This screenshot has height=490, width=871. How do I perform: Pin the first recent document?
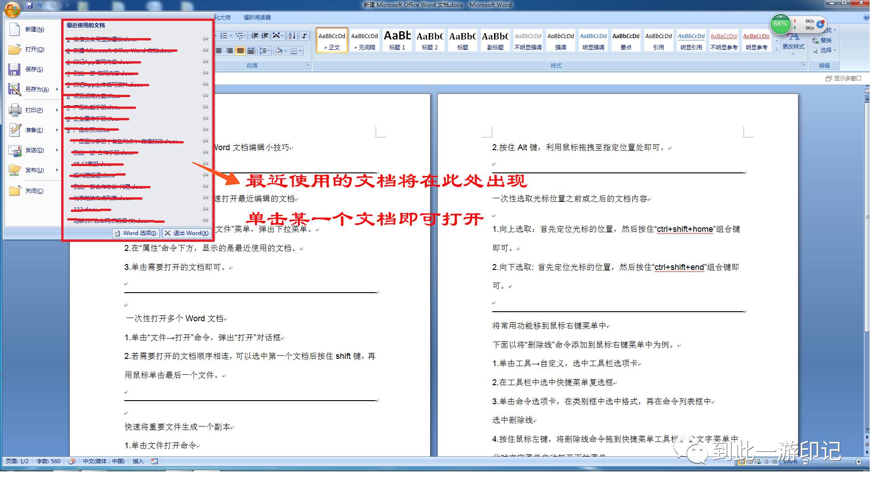[206, 39]
